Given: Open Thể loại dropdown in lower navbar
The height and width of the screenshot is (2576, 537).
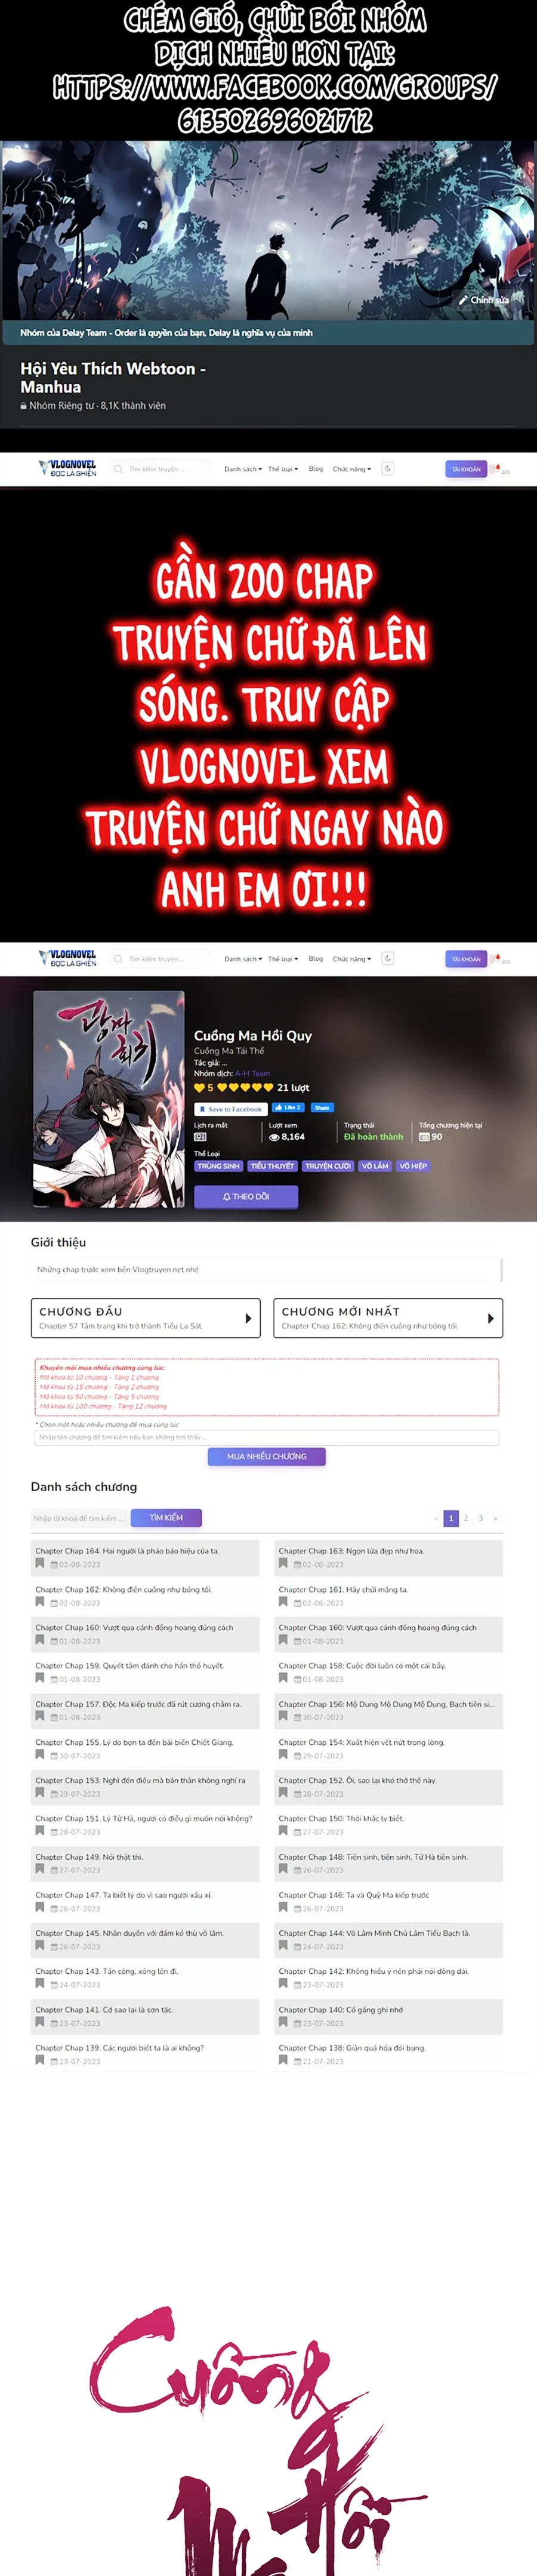Looking at the screenshot, I should click(x=283, y=959).
